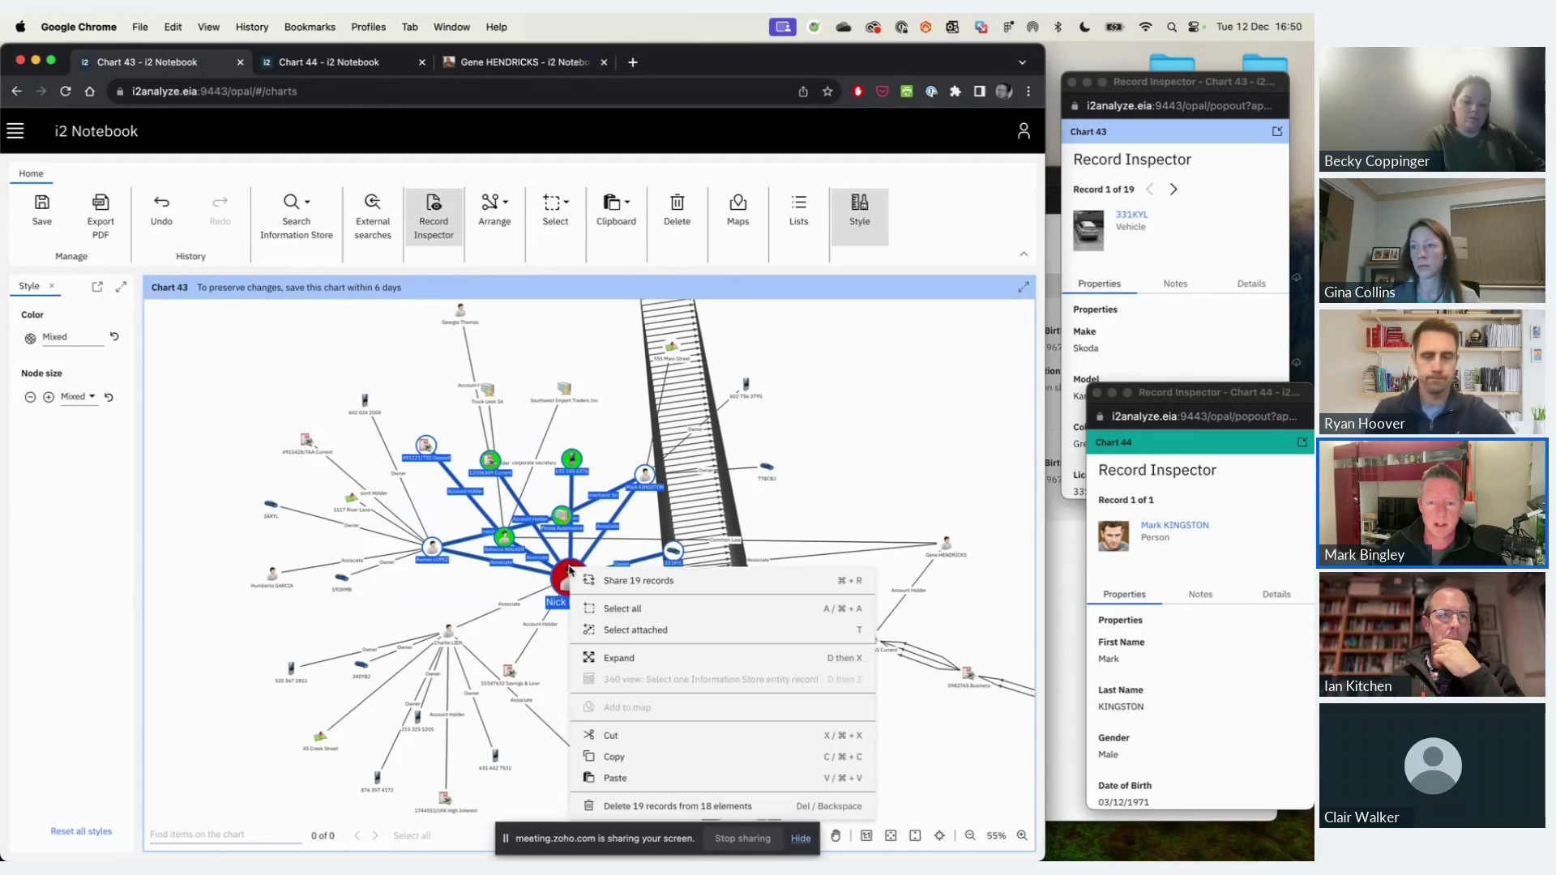The height and width of the screenshot is (875, 1556).
Task: Zoom in the chart
Action: coord(1022,835)
